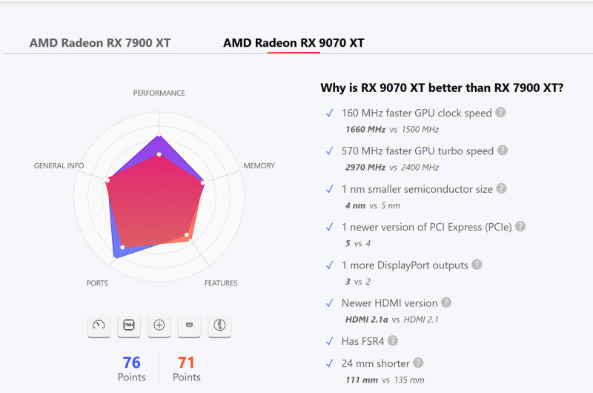Click question mark beside semiconductor size
The image size is (593, 393).
pos(502,189)
